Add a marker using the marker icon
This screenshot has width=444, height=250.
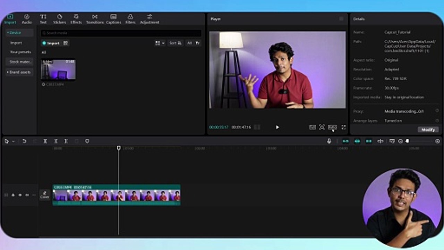pos(87,141)
